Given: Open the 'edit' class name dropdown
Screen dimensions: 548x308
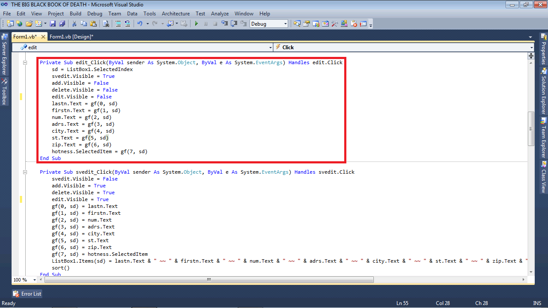Looking at the screenshot, I should pos(271,47).
